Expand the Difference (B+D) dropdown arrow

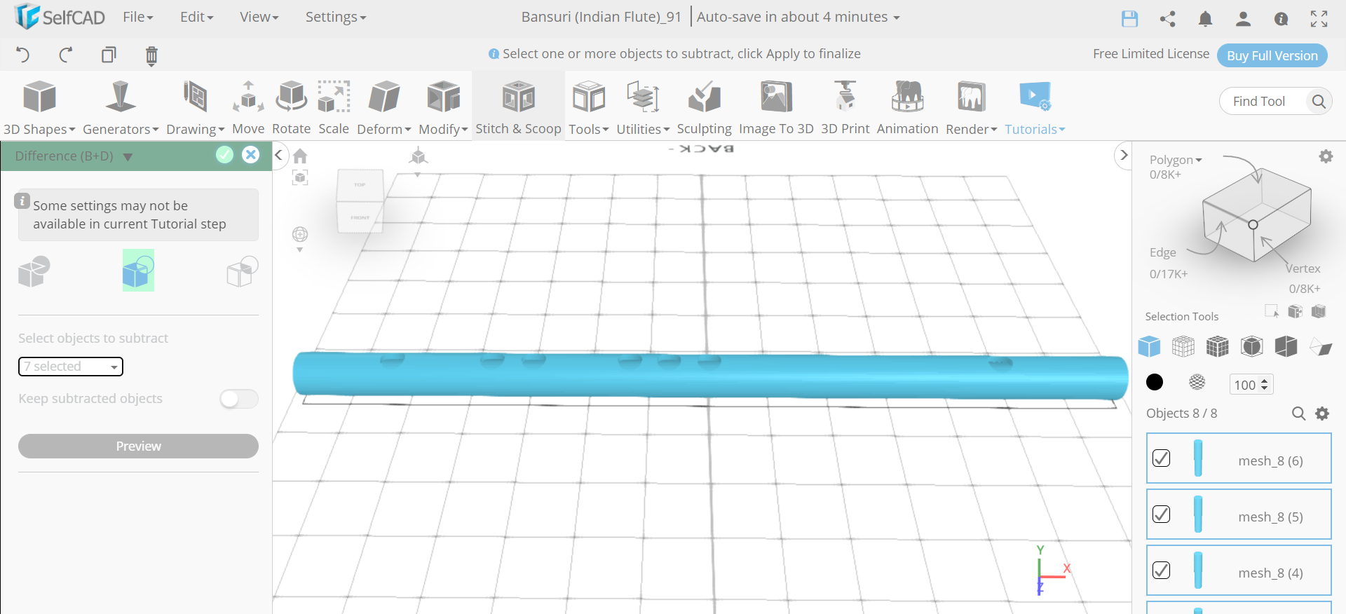(x=128, y=157)
